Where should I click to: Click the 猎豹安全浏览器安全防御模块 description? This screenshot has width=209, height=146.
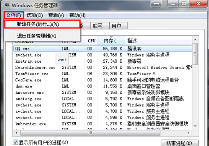(x=158, y=124)
